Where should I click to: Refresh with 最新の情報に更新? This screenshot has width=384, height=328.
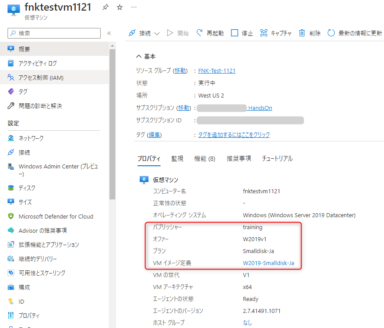coord(355,33)
